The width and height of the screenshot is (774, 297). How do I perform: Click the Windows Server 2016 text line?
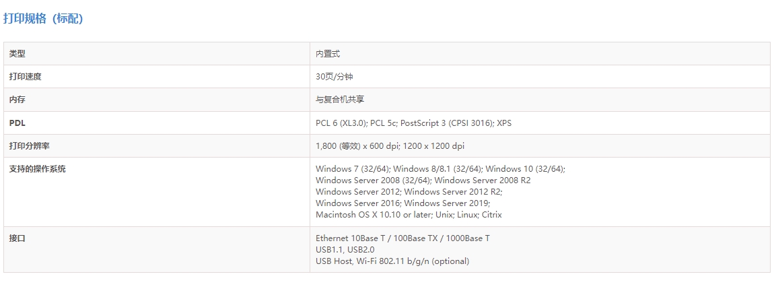(x=357, y=203)
